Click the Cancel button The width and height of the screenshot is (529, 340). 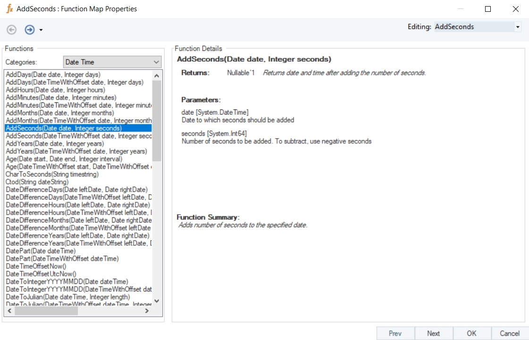[510, 333]
